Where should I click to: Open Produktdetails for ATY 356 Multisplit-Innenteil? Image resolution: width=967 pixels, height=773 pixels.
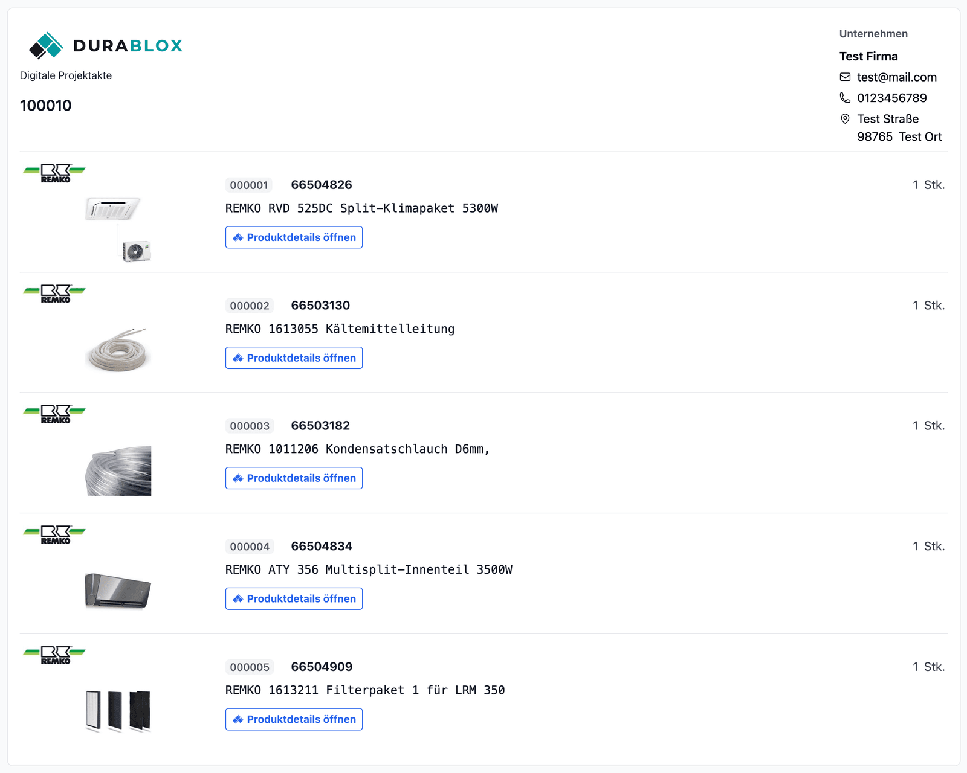click(x=294, y=599)
